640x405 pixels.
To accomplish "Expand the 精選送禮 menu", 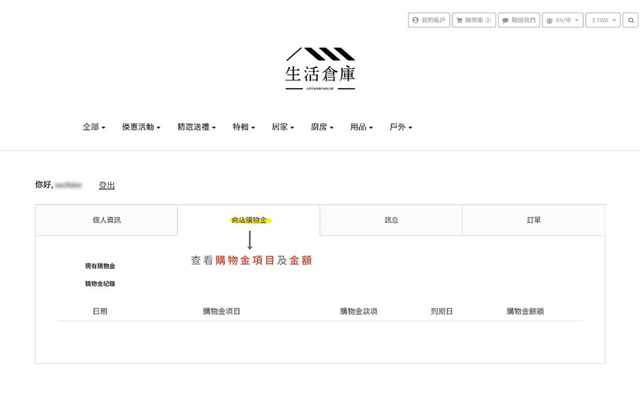I will coord(196,127).
